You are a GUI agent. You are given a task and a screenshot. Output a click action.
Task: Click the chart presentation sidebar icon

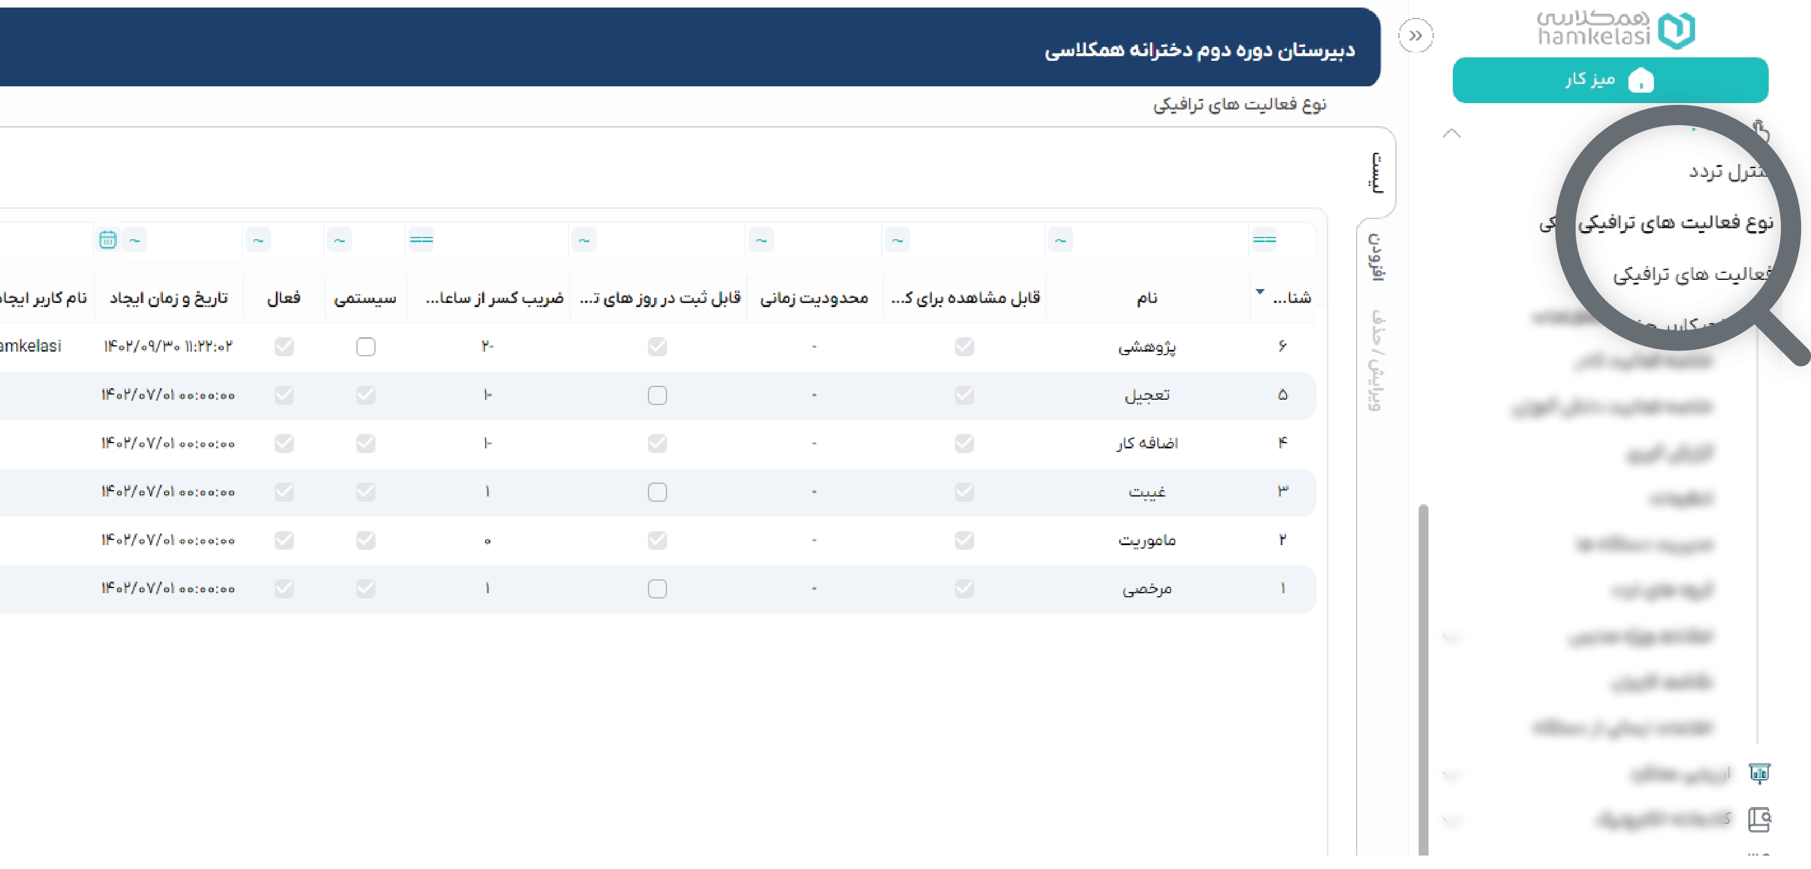pos(1759,773)
